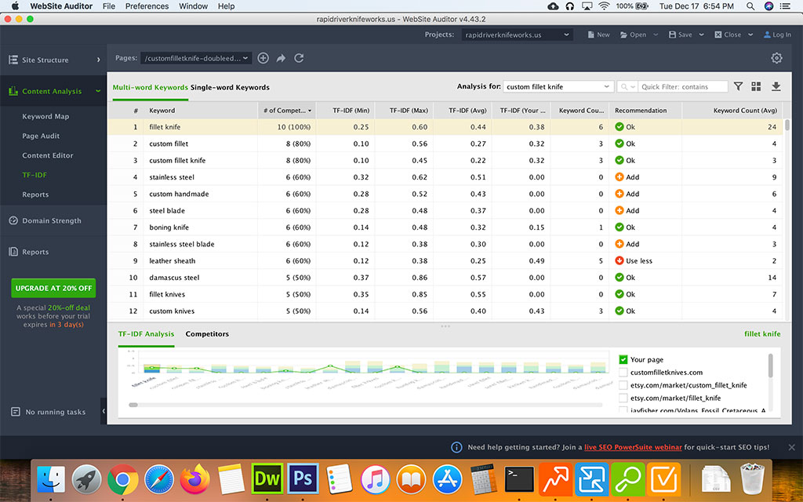Uncheck the Your page checkbox

tap(623, 359)
